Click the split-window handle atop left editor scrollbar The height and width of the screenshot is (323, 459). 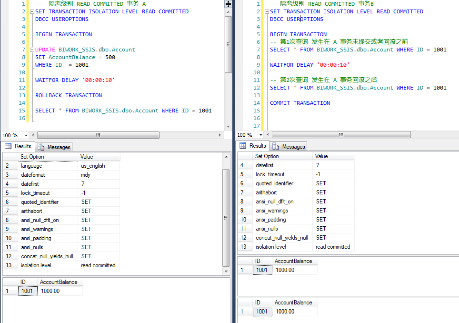click(x=228, y=4)
